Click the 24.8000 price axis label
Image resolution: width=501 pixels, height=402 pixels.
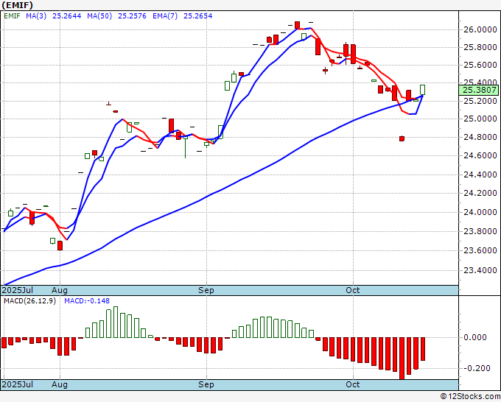click(x=480, y=137)
